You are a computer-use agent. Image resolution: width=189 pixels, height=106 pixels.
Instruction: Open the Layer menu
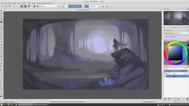coord(19,3)
